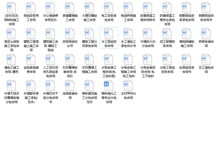Select the 油漆家装合同 file icon
Screen dimensions: 216x151
pos(70,86)
